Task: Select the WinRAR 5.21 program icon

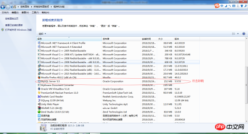Action: (x=39, y=108)
